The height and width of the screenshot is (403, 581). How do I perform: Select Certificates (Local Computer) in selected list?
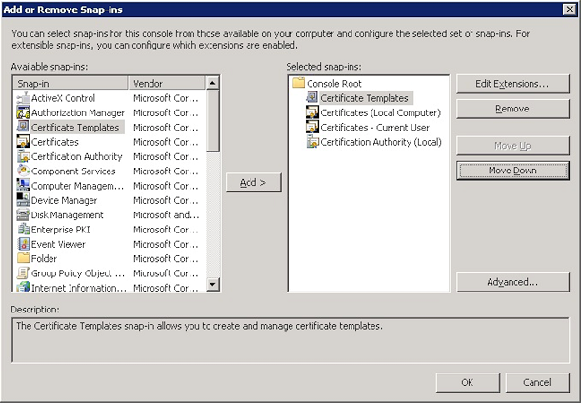click(x=372, y=112)
